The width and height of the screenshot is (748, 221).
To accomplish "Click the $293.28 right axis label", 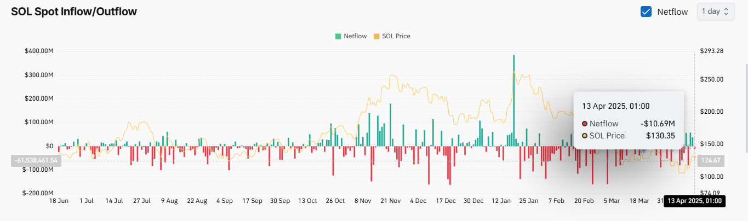I will (712, 51).
